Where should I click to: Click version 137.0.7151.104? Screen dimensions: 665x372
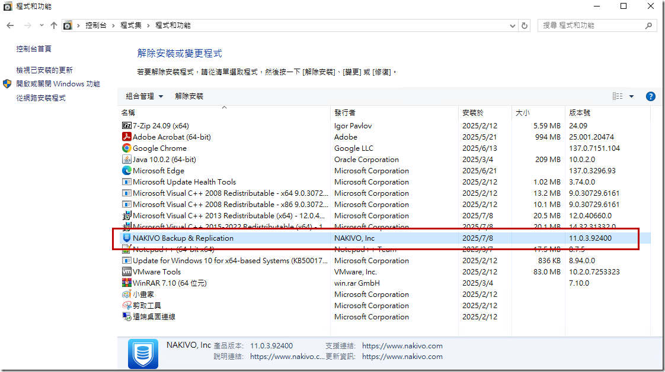pos(594,148)
